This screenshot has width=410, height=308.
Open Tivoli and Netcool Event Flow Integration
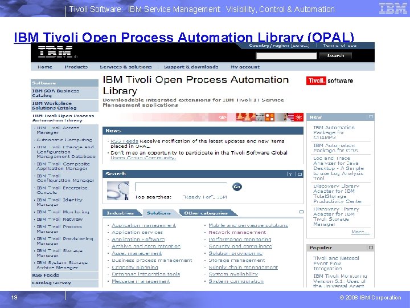click(x=337, y=263)
